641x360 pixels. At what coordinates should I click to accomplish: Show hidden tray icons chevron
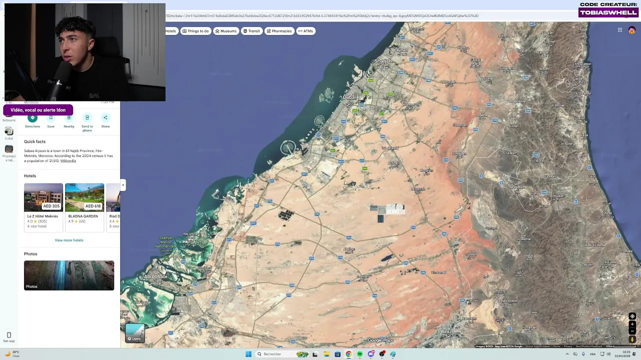567,354
